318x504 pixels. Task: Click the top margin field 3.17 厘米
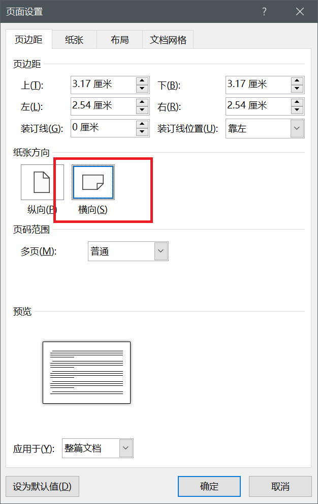pyautogui.click(x=103, y=85)
